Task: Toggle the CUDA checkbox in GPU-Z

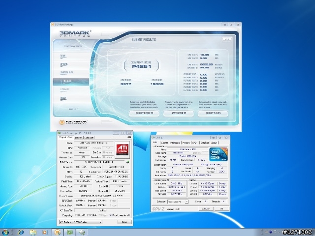Action: [88, 215]
